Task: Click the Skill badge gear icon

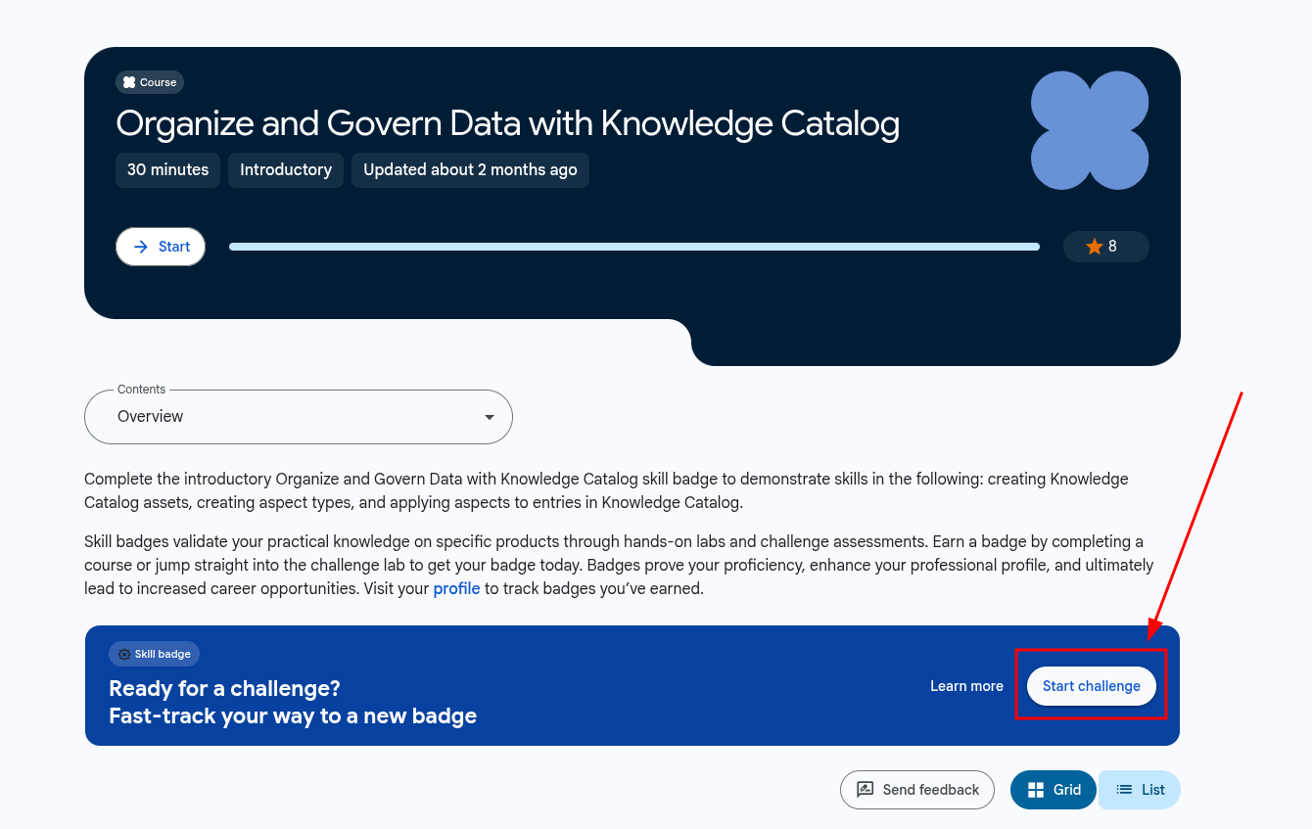Action: click(x=124, y=654)
